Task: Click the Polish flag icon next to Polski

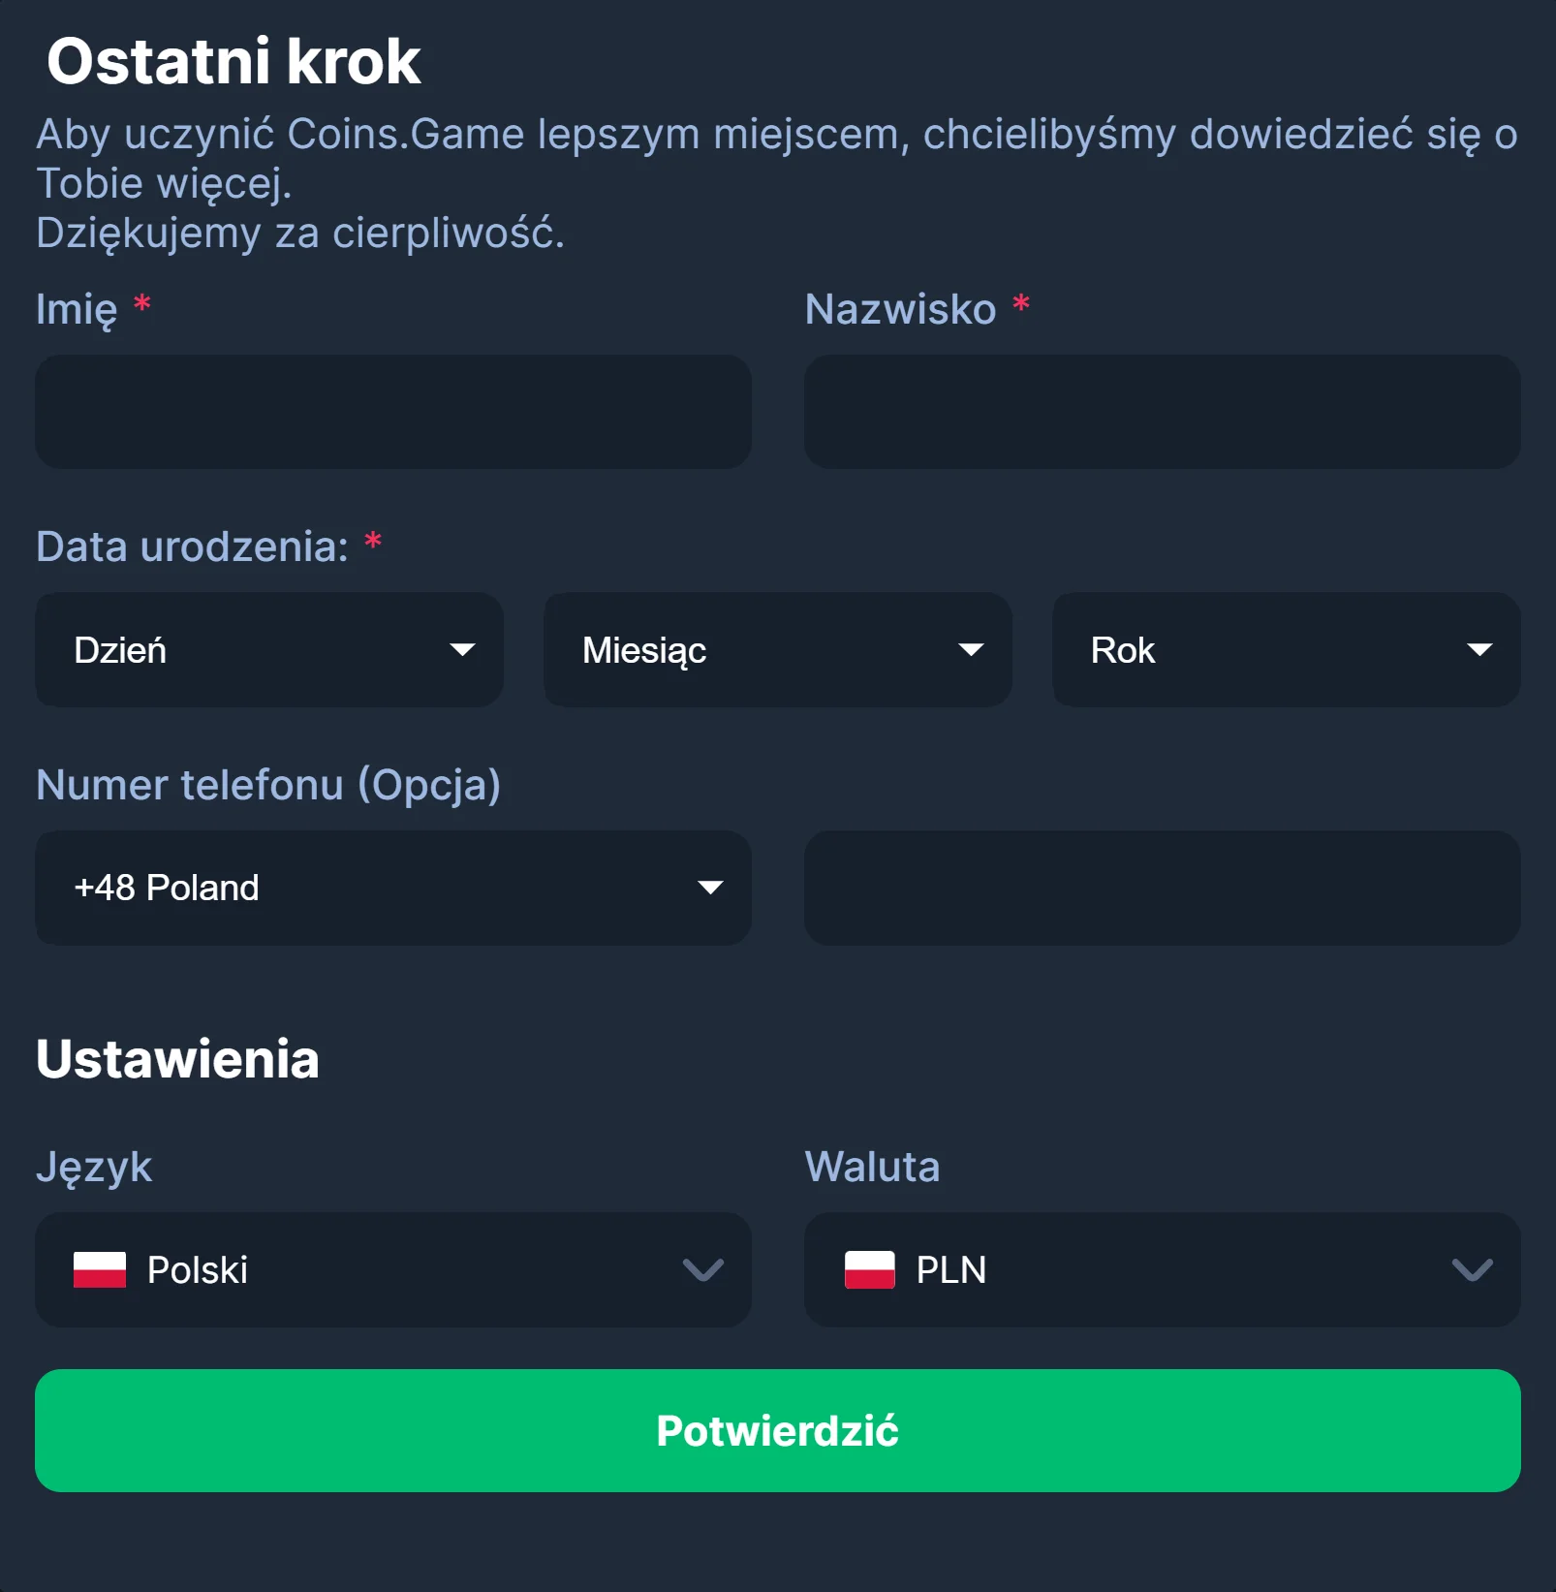Action: coord(101,1270)
